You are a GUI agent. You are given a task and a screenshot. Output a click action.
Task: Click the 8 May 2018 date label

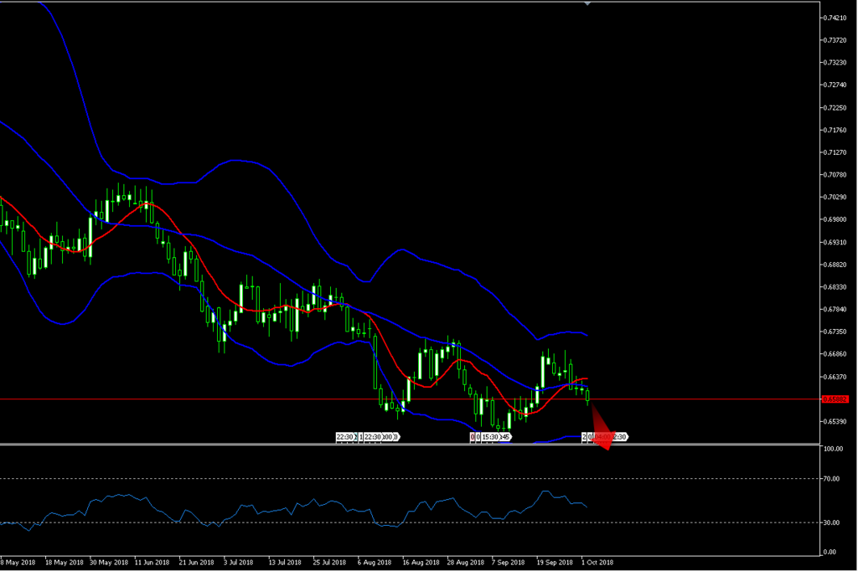pos(18,563)
